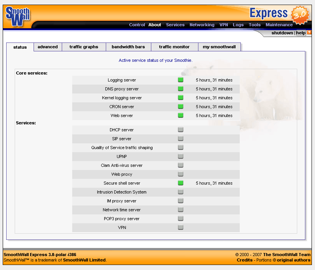The image size is (315, 270).
Task: Open the Logs menu
Action: 238,25
